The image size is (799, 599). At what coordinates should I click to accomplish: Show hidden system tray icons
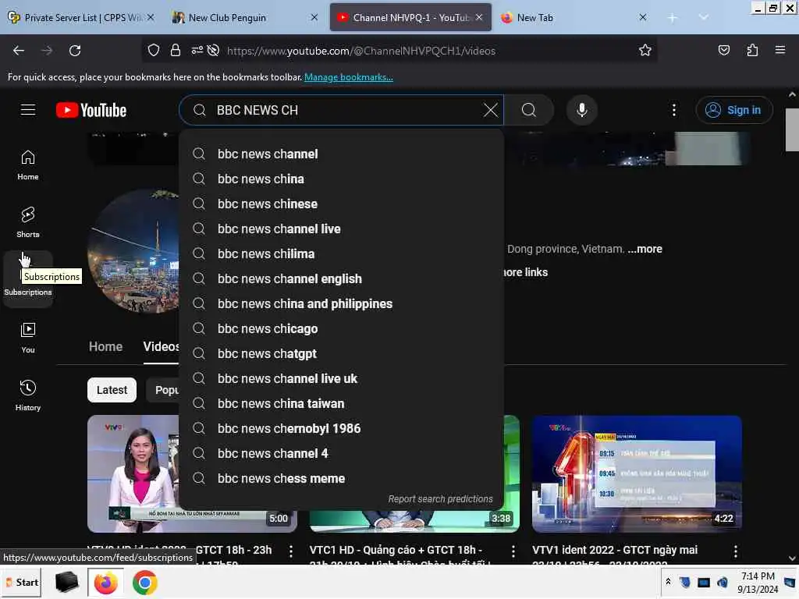click(668, 582)
